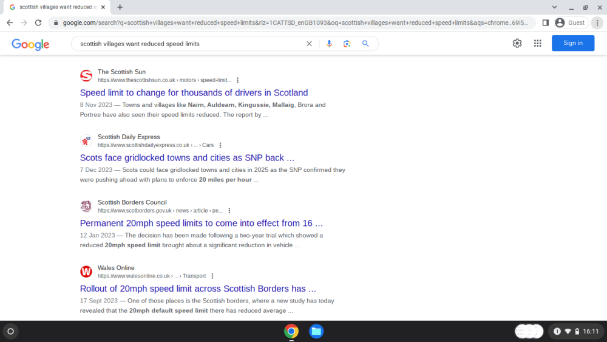Open 'Rollout of 20mph speed limit' result
The width and height of the screenshot is (607, 342).
pos(198,289)
